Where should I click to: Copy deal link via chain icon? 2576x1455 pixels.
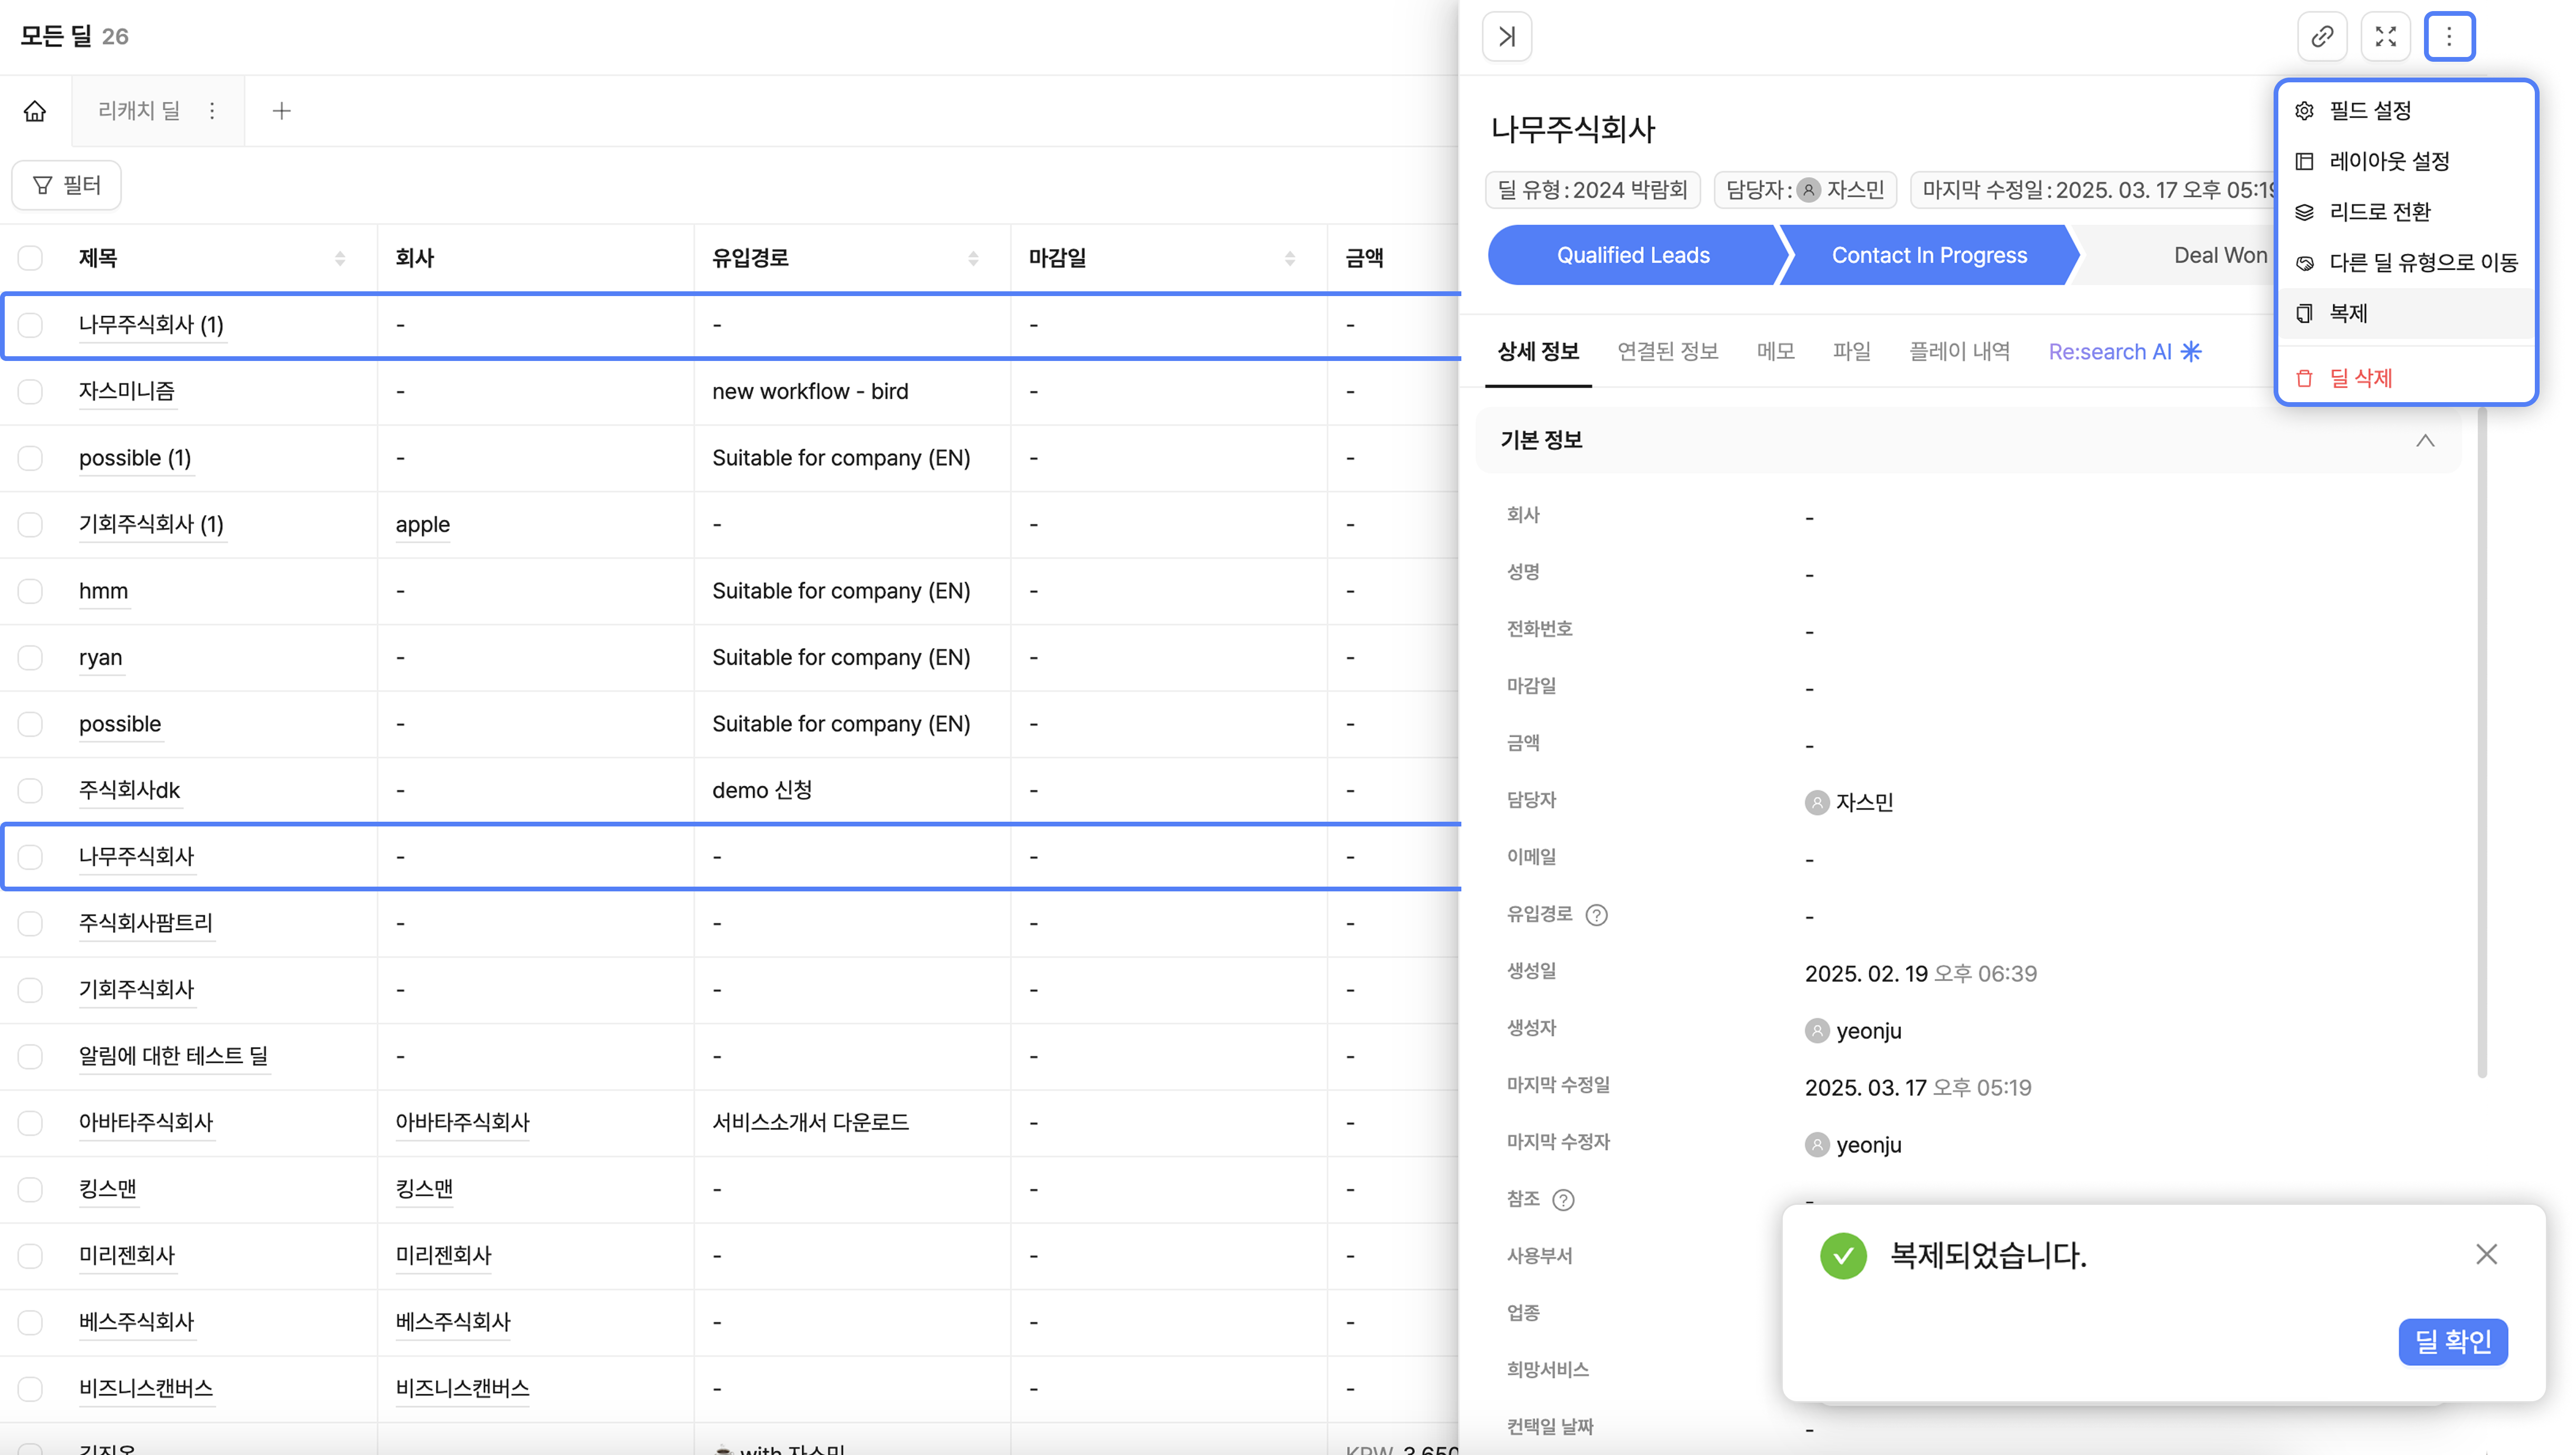tap(2322, 37)
